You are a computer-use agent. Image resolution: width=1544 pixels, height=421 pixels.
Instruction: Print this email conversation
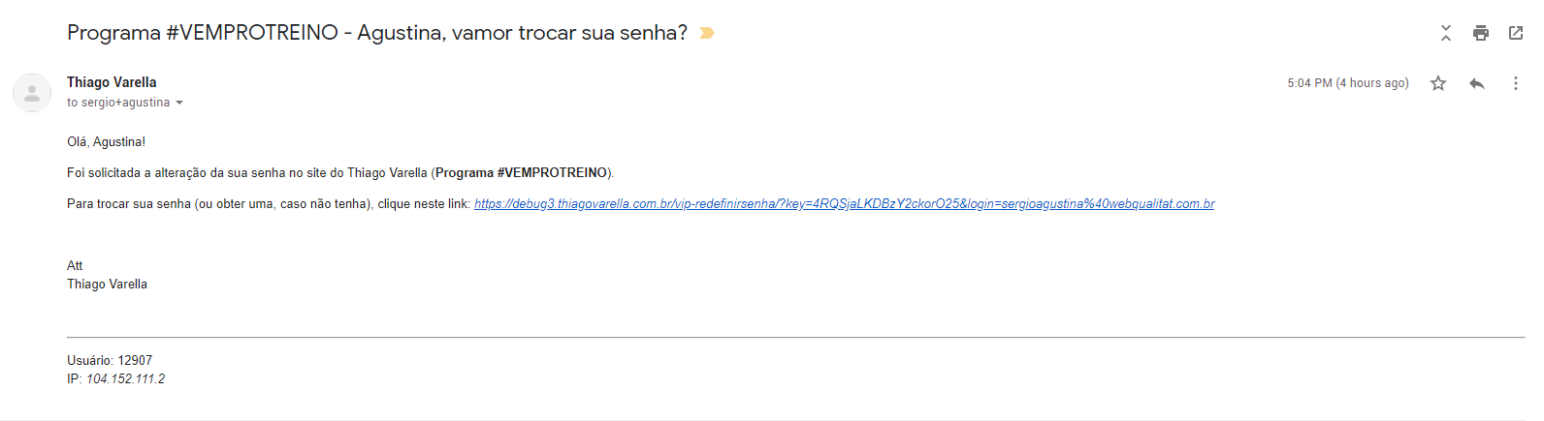(1480, 33)
